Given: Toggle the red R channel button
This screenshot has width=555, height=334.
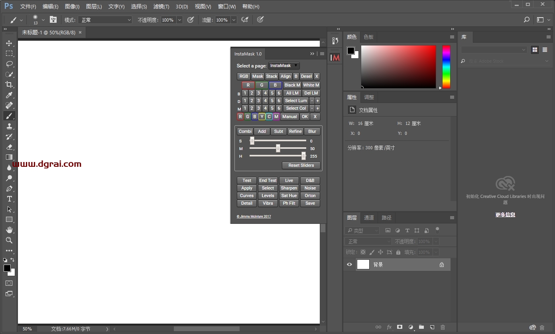Looking at the screenshot, I should pyautogui.click(x=248, y=85).
